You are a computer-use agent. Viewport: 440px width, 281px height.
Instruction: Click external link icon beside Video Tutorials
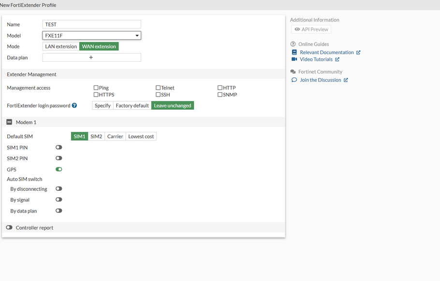pos(337,59)
